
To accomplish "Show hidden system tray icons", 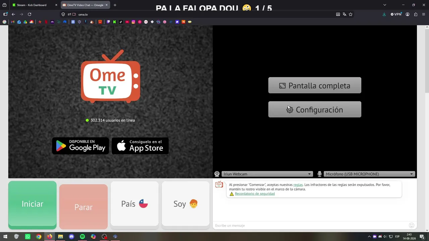I will 369,237.
